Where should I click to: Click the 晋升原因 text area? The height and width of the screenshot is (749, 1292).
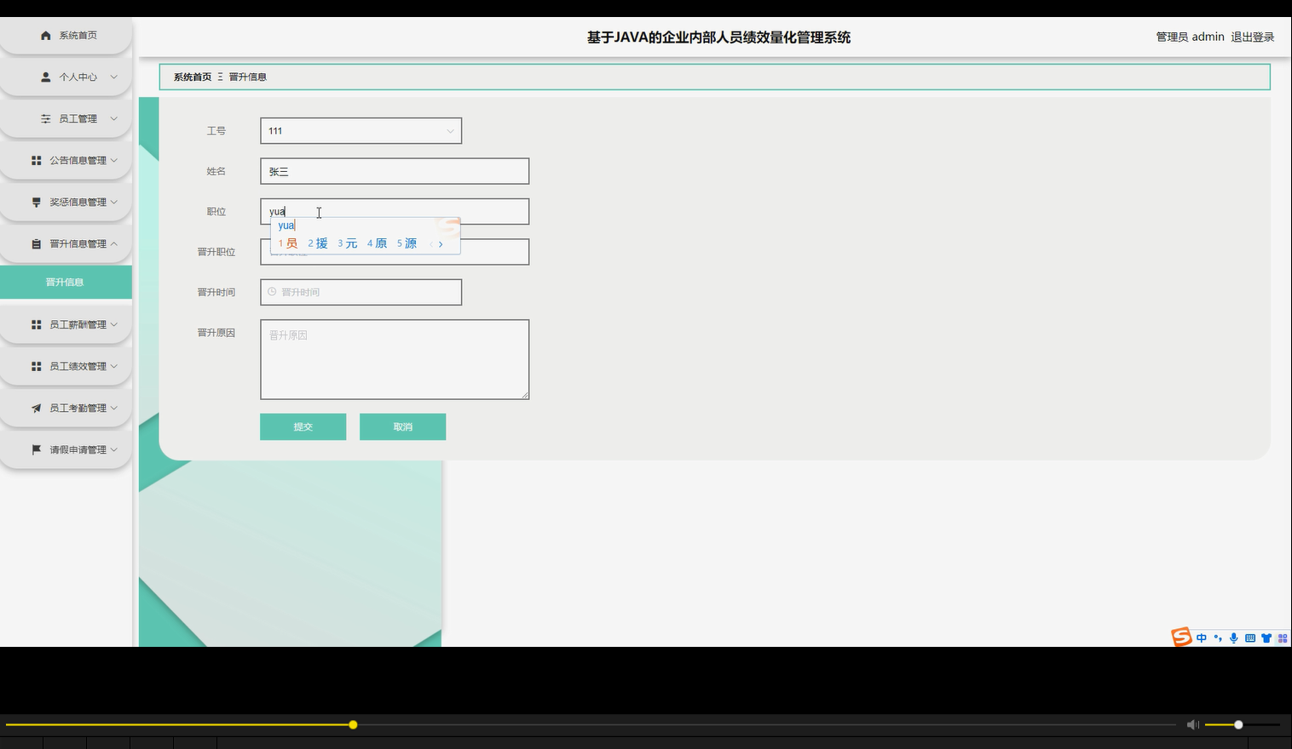[394, 359]
